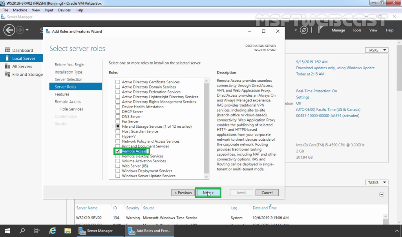Click the Local Server sidebar icon

pos(7,58)
